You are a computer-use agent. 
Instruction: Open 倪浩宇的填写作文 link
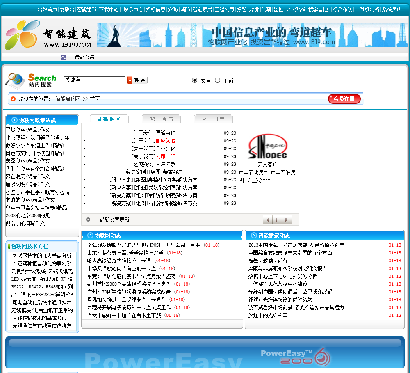click(x=25, y=223)
